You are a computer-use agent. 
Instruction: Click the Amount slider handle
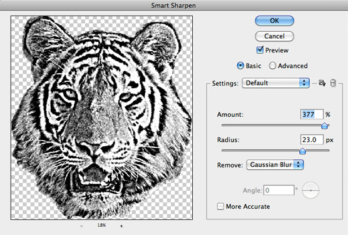[324, 126]
